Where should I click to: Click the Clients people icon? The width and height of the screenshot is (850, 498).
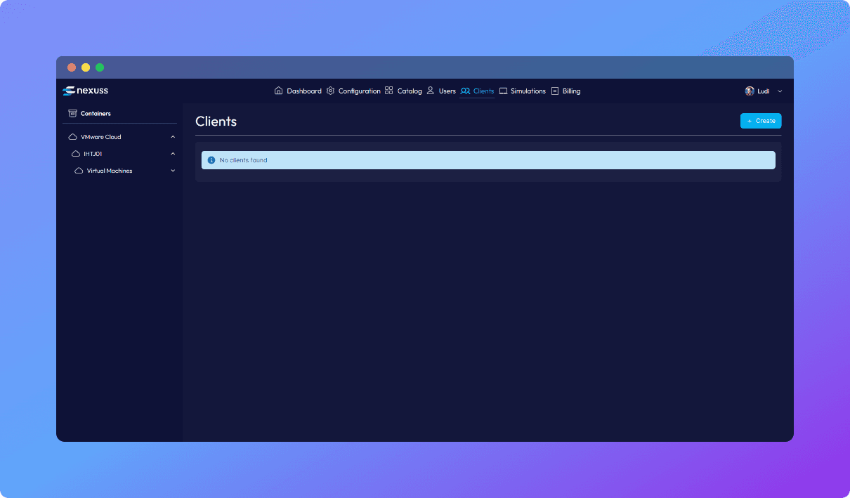[x=465, y=91]
